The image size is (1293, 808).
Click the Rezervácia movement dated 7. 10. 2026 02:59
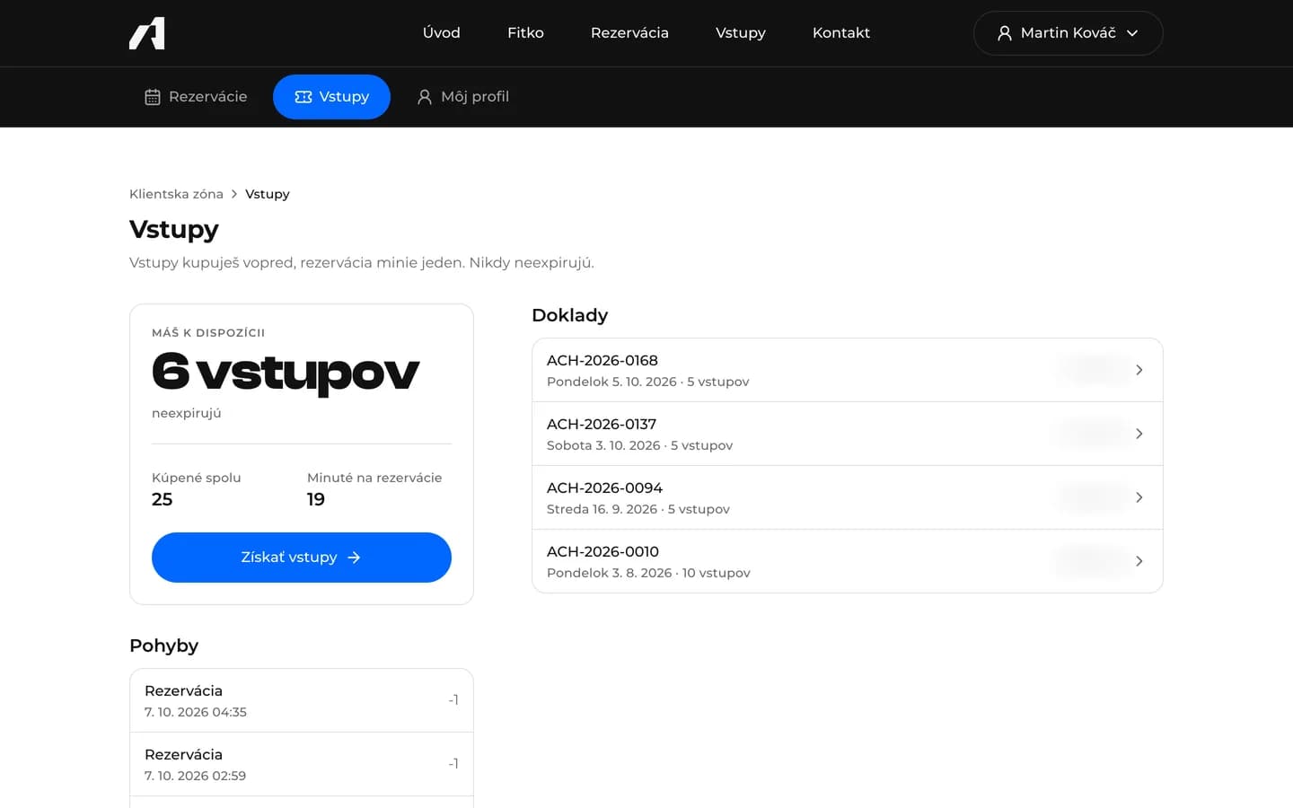(x=302, y=764)
